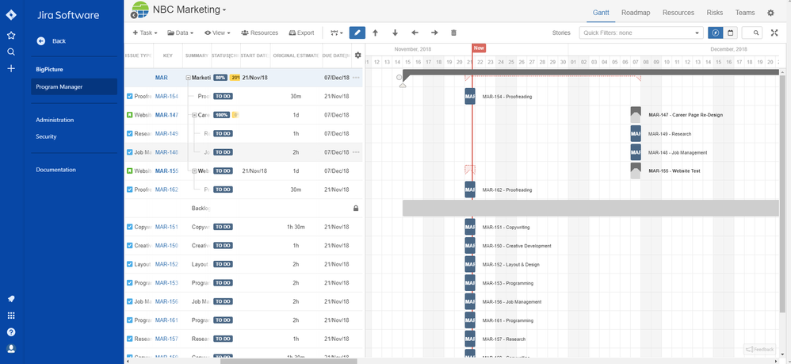Open the NBC Marketing program dropdown
The height and width of the screenshot is (364, 791).
(189, 9)
